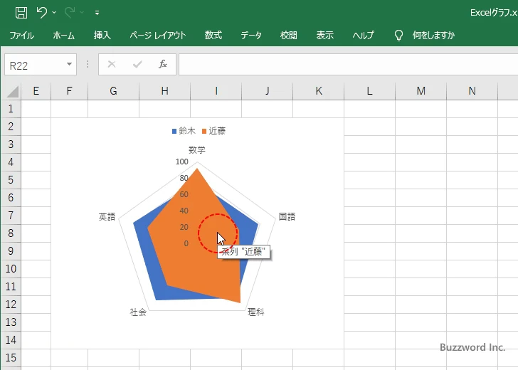This screenshot has height=370, width=518.
Task: Click the lightbulb Tell Me icon
Action: (398, 35)
